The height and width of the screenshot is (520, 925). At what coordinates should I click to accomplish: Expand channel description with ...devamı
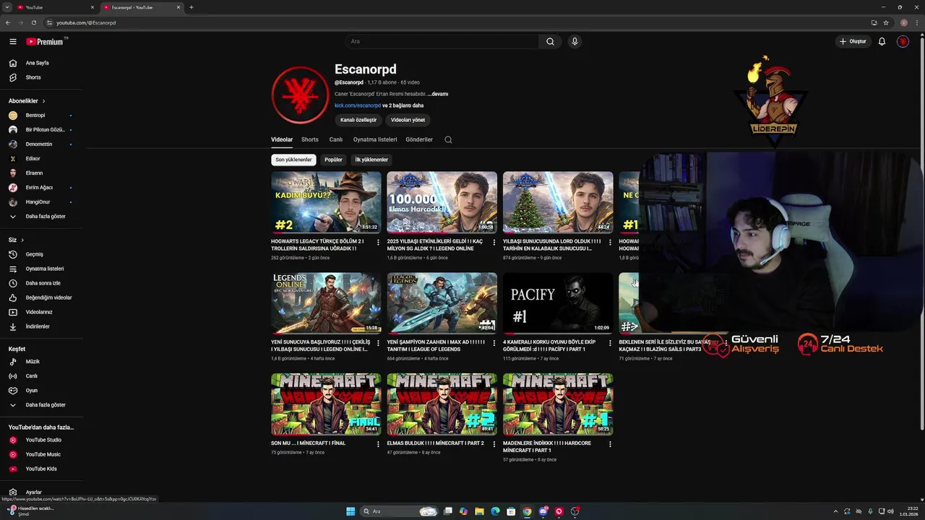tap(438, 94)
